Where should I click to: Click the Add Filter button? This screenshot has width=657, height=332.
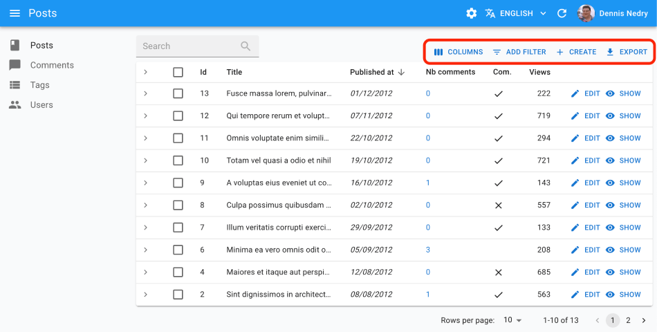(x=519, y=52)
